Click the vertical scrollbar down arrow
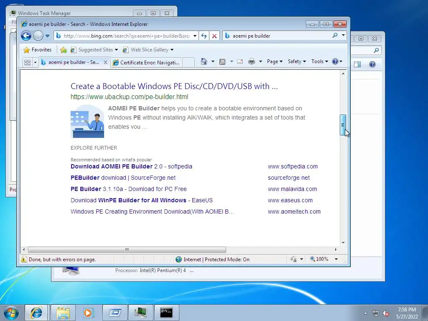This screenshot has height=321, width=428. [x=343, y=242]
